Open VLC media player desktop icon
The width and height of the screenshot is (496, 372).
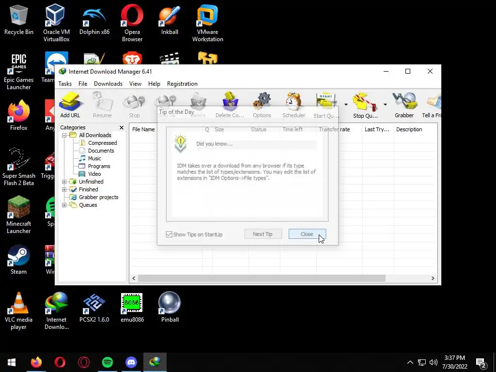[x=19, y=311]
